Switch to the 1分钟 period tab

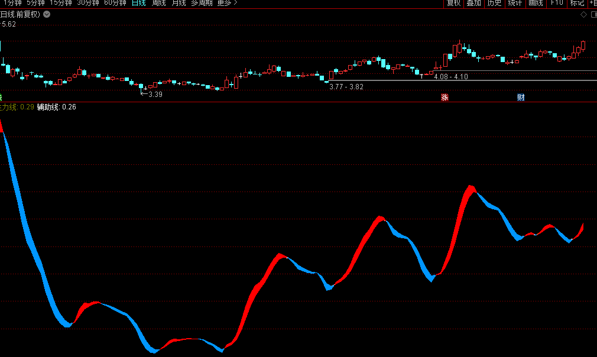point(12,3)
